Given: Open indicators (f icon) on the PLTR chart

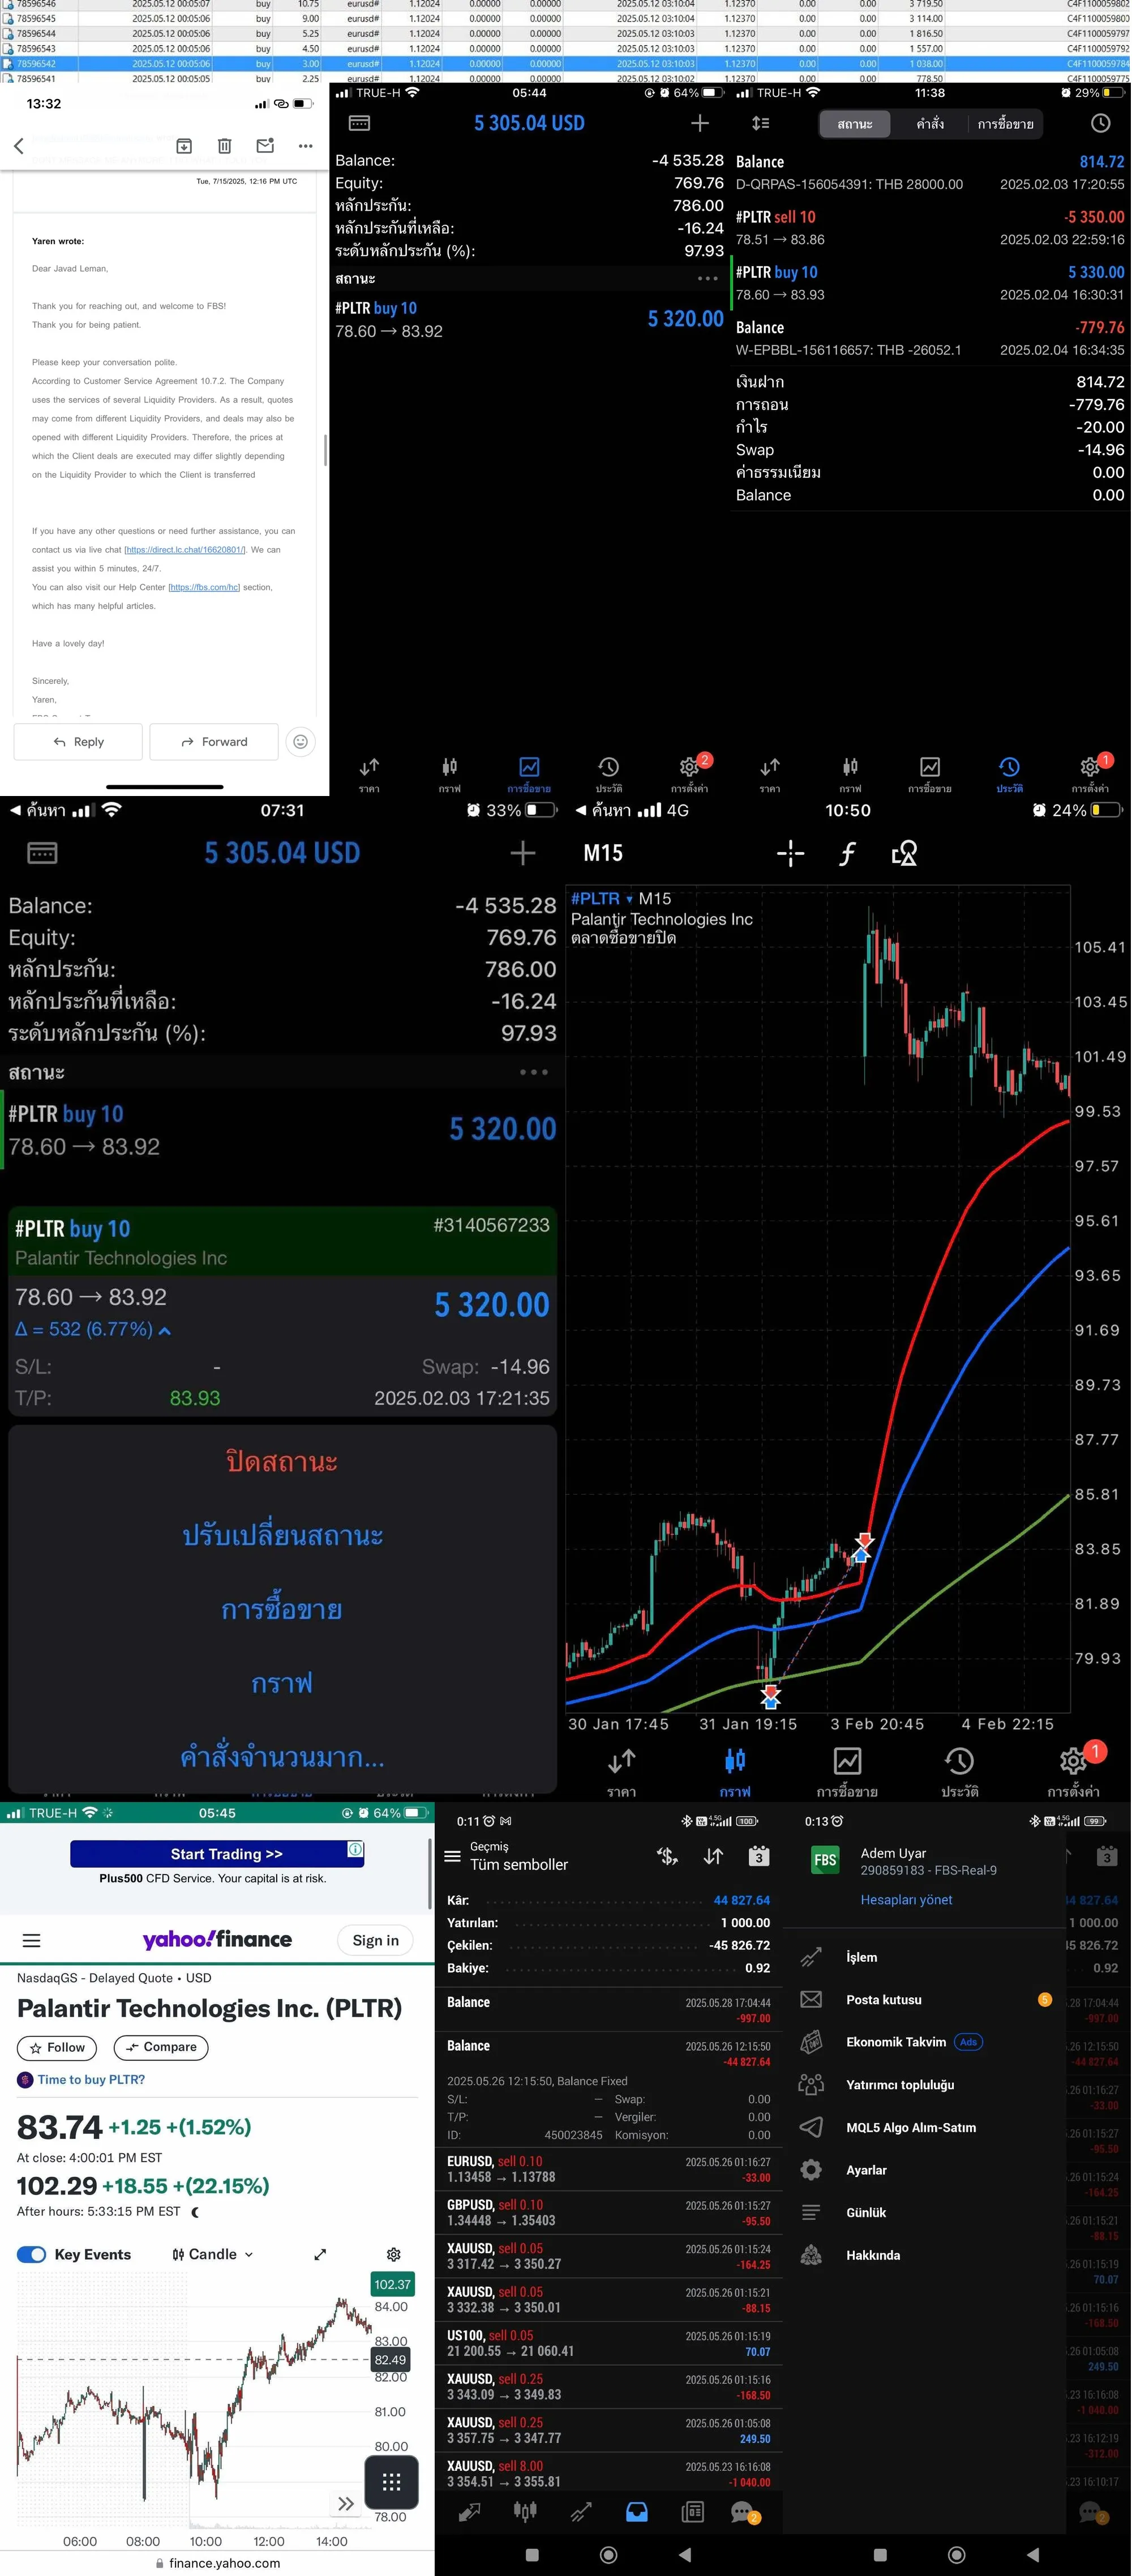Looking at the screenshot, I should (x=847, y=853).
